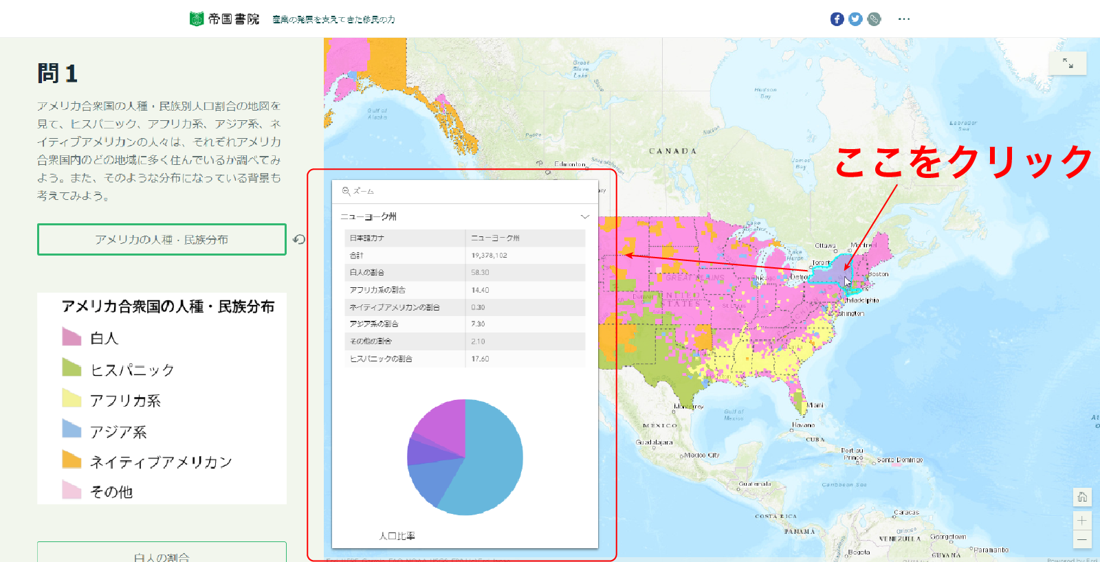Screen dimensions: 1100x562
Task: Click the story title text in header
Action: [x=333, y=20]
